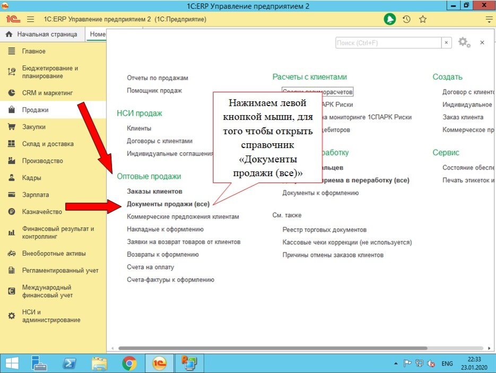Viewport: 496px width, 373px height.
Task: Click the 1C logo icon in header
Action: pyautogui.click(x=13, y=19)
